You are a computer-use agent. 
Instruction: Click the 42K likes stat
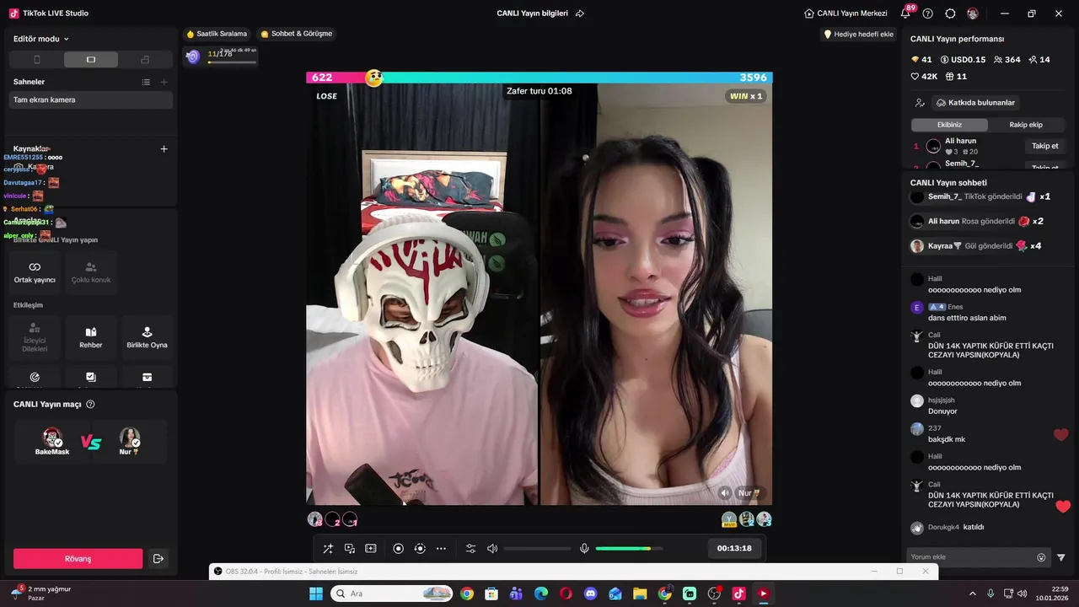click(924, 77)
